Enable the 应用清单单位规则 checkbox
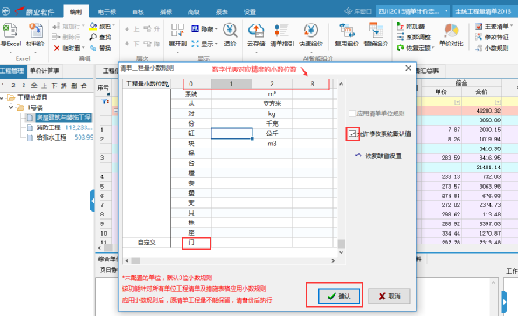This screenshot has height=316, width=518. tap(352, 113)
